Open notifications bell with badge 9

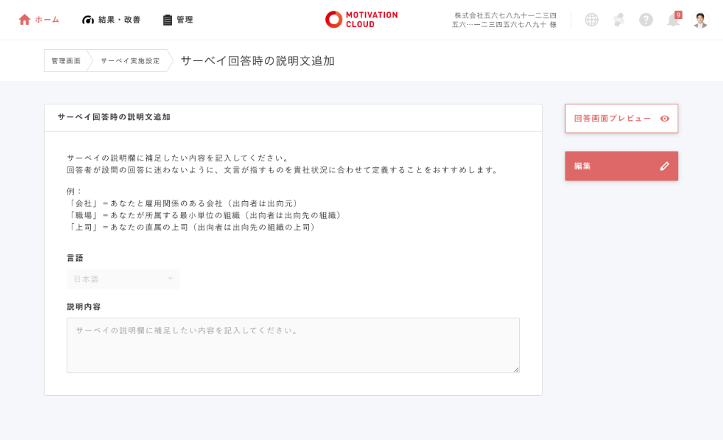[x=673, y=20]
